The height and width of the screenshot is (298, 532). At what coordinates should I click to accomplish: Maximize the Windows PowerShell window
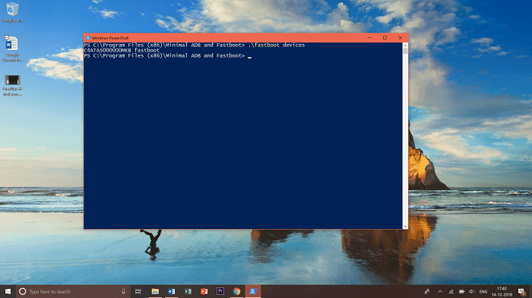385,38
